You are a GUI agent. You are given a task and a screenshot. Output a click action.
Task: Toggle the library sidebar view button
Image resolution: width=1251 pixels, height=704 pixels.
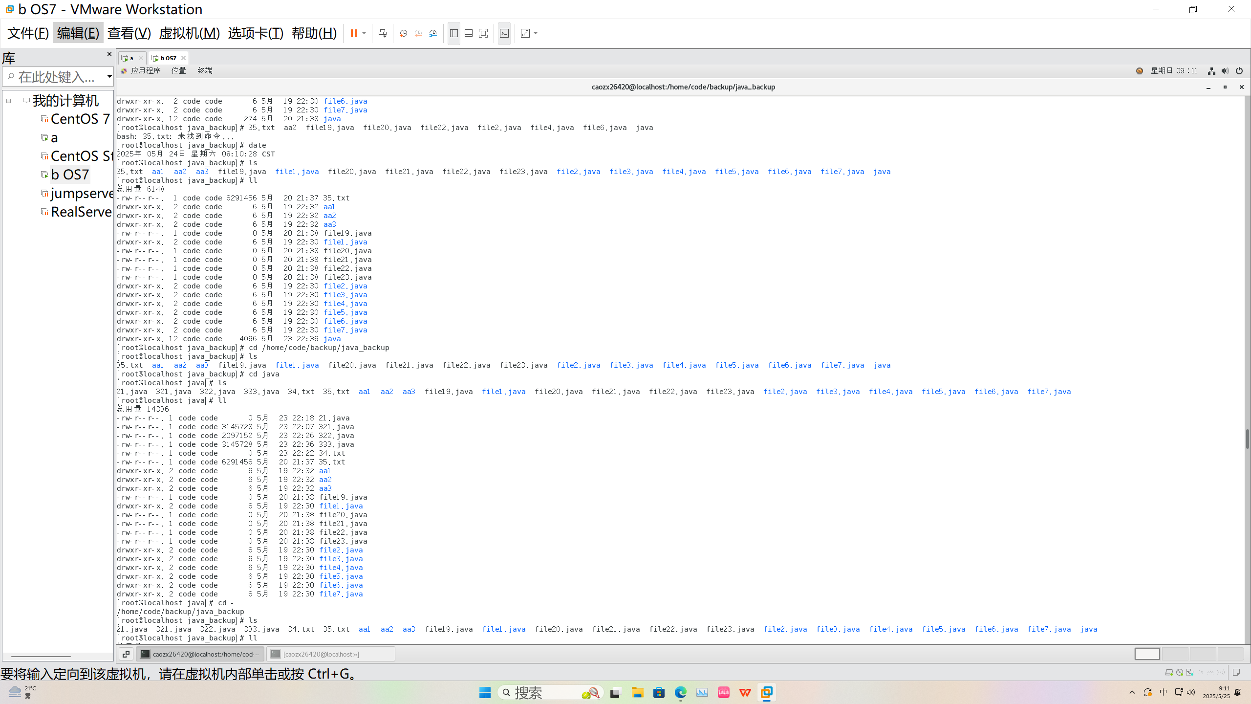tap(453, 33)
